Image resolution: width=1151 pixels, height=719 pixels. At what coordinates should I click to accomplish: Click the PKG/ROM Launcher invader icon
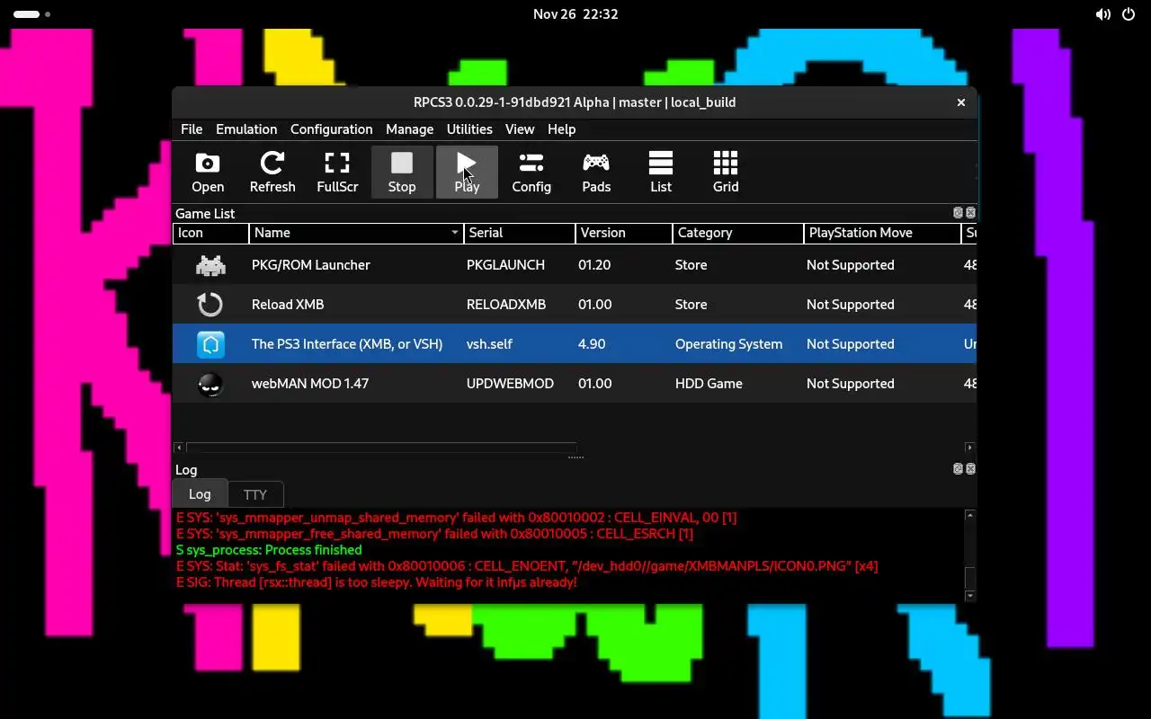(x=210, y=265)
